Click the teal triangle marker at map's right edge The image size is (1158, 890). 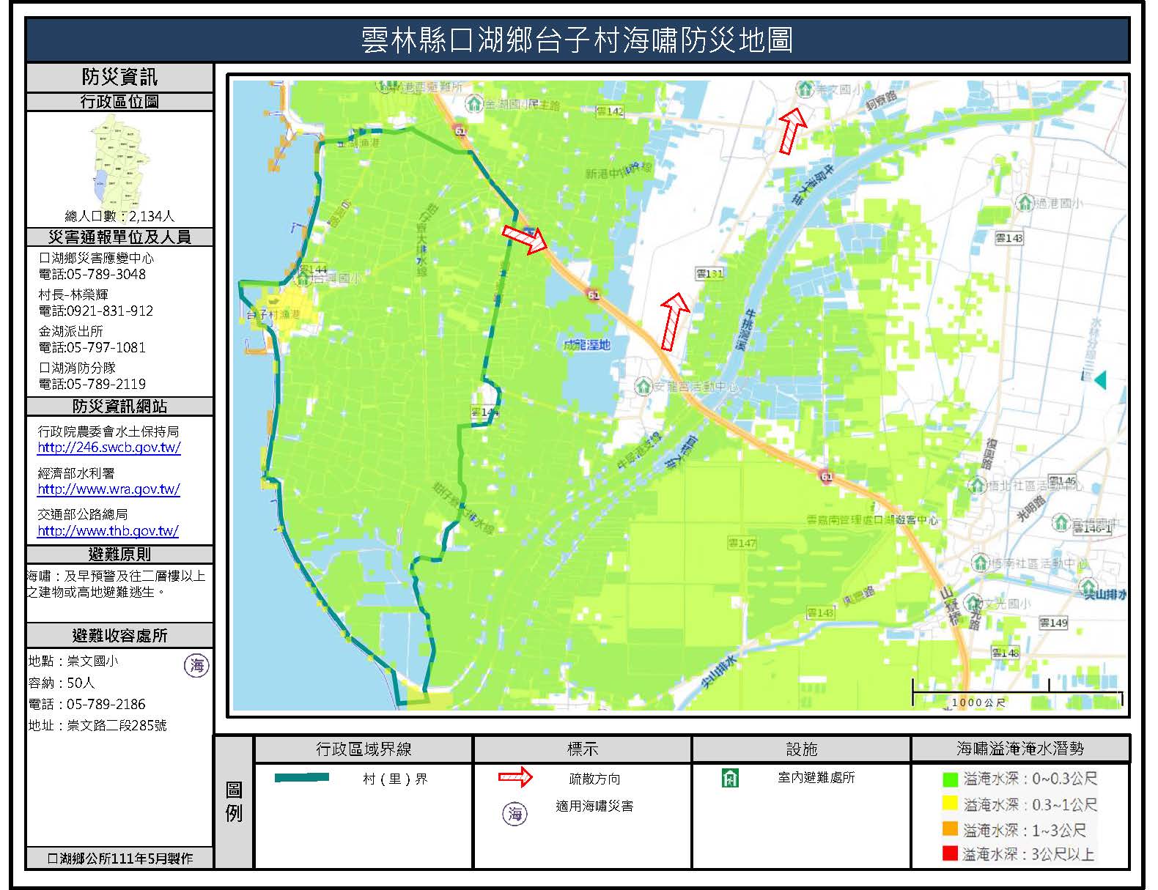tap(1099, 379)
